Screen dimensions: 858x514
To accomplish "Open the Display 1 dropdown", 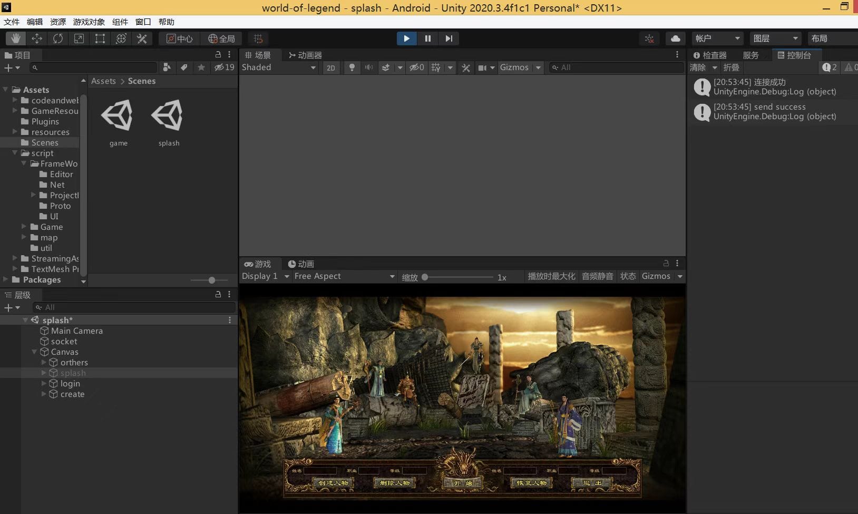I will (266, 276).
